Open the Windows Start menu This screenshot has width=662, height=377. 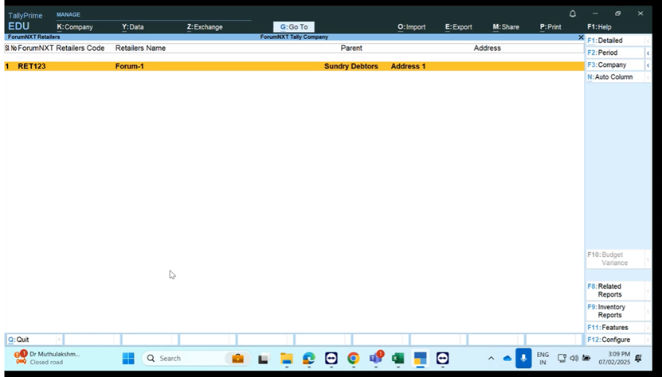pos(128,359)
